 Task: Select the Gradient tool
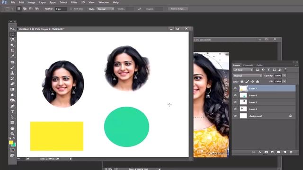[12, 89]
